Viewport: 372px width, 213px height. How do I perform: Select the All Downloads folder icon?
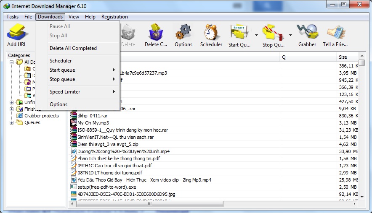pyautogui.click(x=20, y=62)
